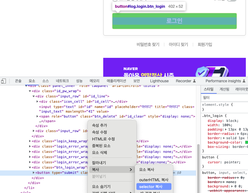Expand the padding property triangle
This screenshot has height=193, width=248.
(x=226, y=129)
